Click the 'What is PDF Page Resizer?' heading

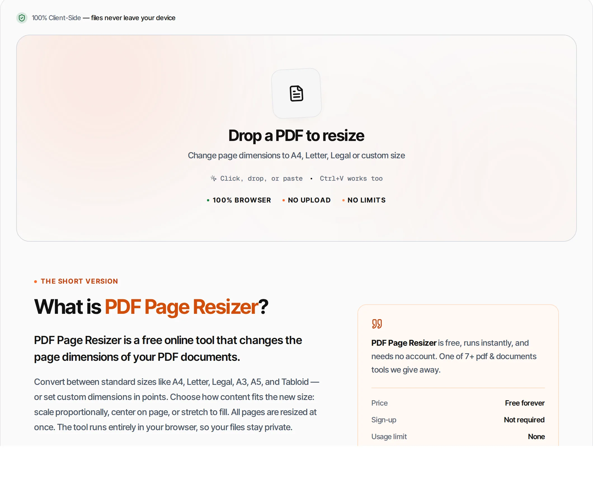pos(151,307)
